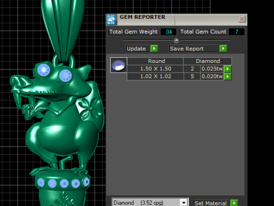Click the Total Gem Weight label
Image resolution: width=274 pixels, height=206 pixels.
click(x=134, y=32)
